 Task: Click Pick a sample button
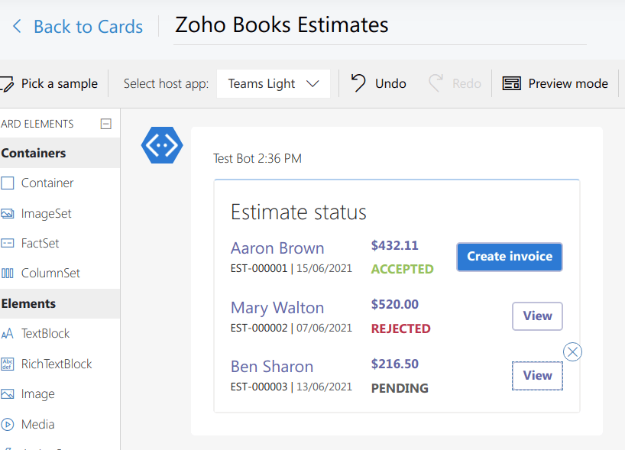click(50, 84)
